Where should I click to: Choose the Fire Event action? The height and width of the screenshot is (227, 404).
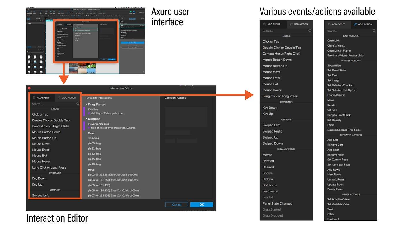333,219
